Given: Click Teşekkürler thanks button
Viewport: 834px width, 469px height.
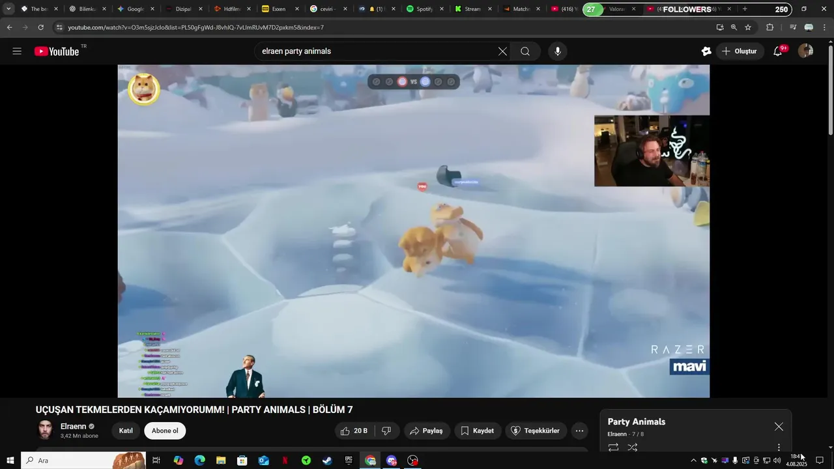Looking at the screenshot, I should tap(535, 431).
